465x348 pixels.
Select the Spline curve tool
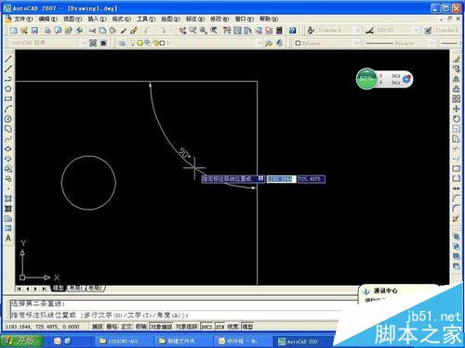pyautogui.click(x=8, y=138)
